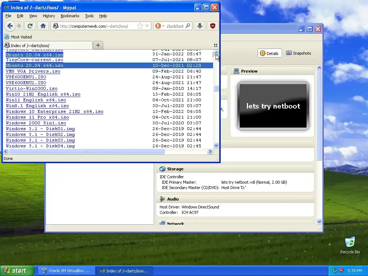The height and width of the screenshot is (276, 368).
Task: Open Win10 21H2 English x64.iso link
Action: (43, 95)
